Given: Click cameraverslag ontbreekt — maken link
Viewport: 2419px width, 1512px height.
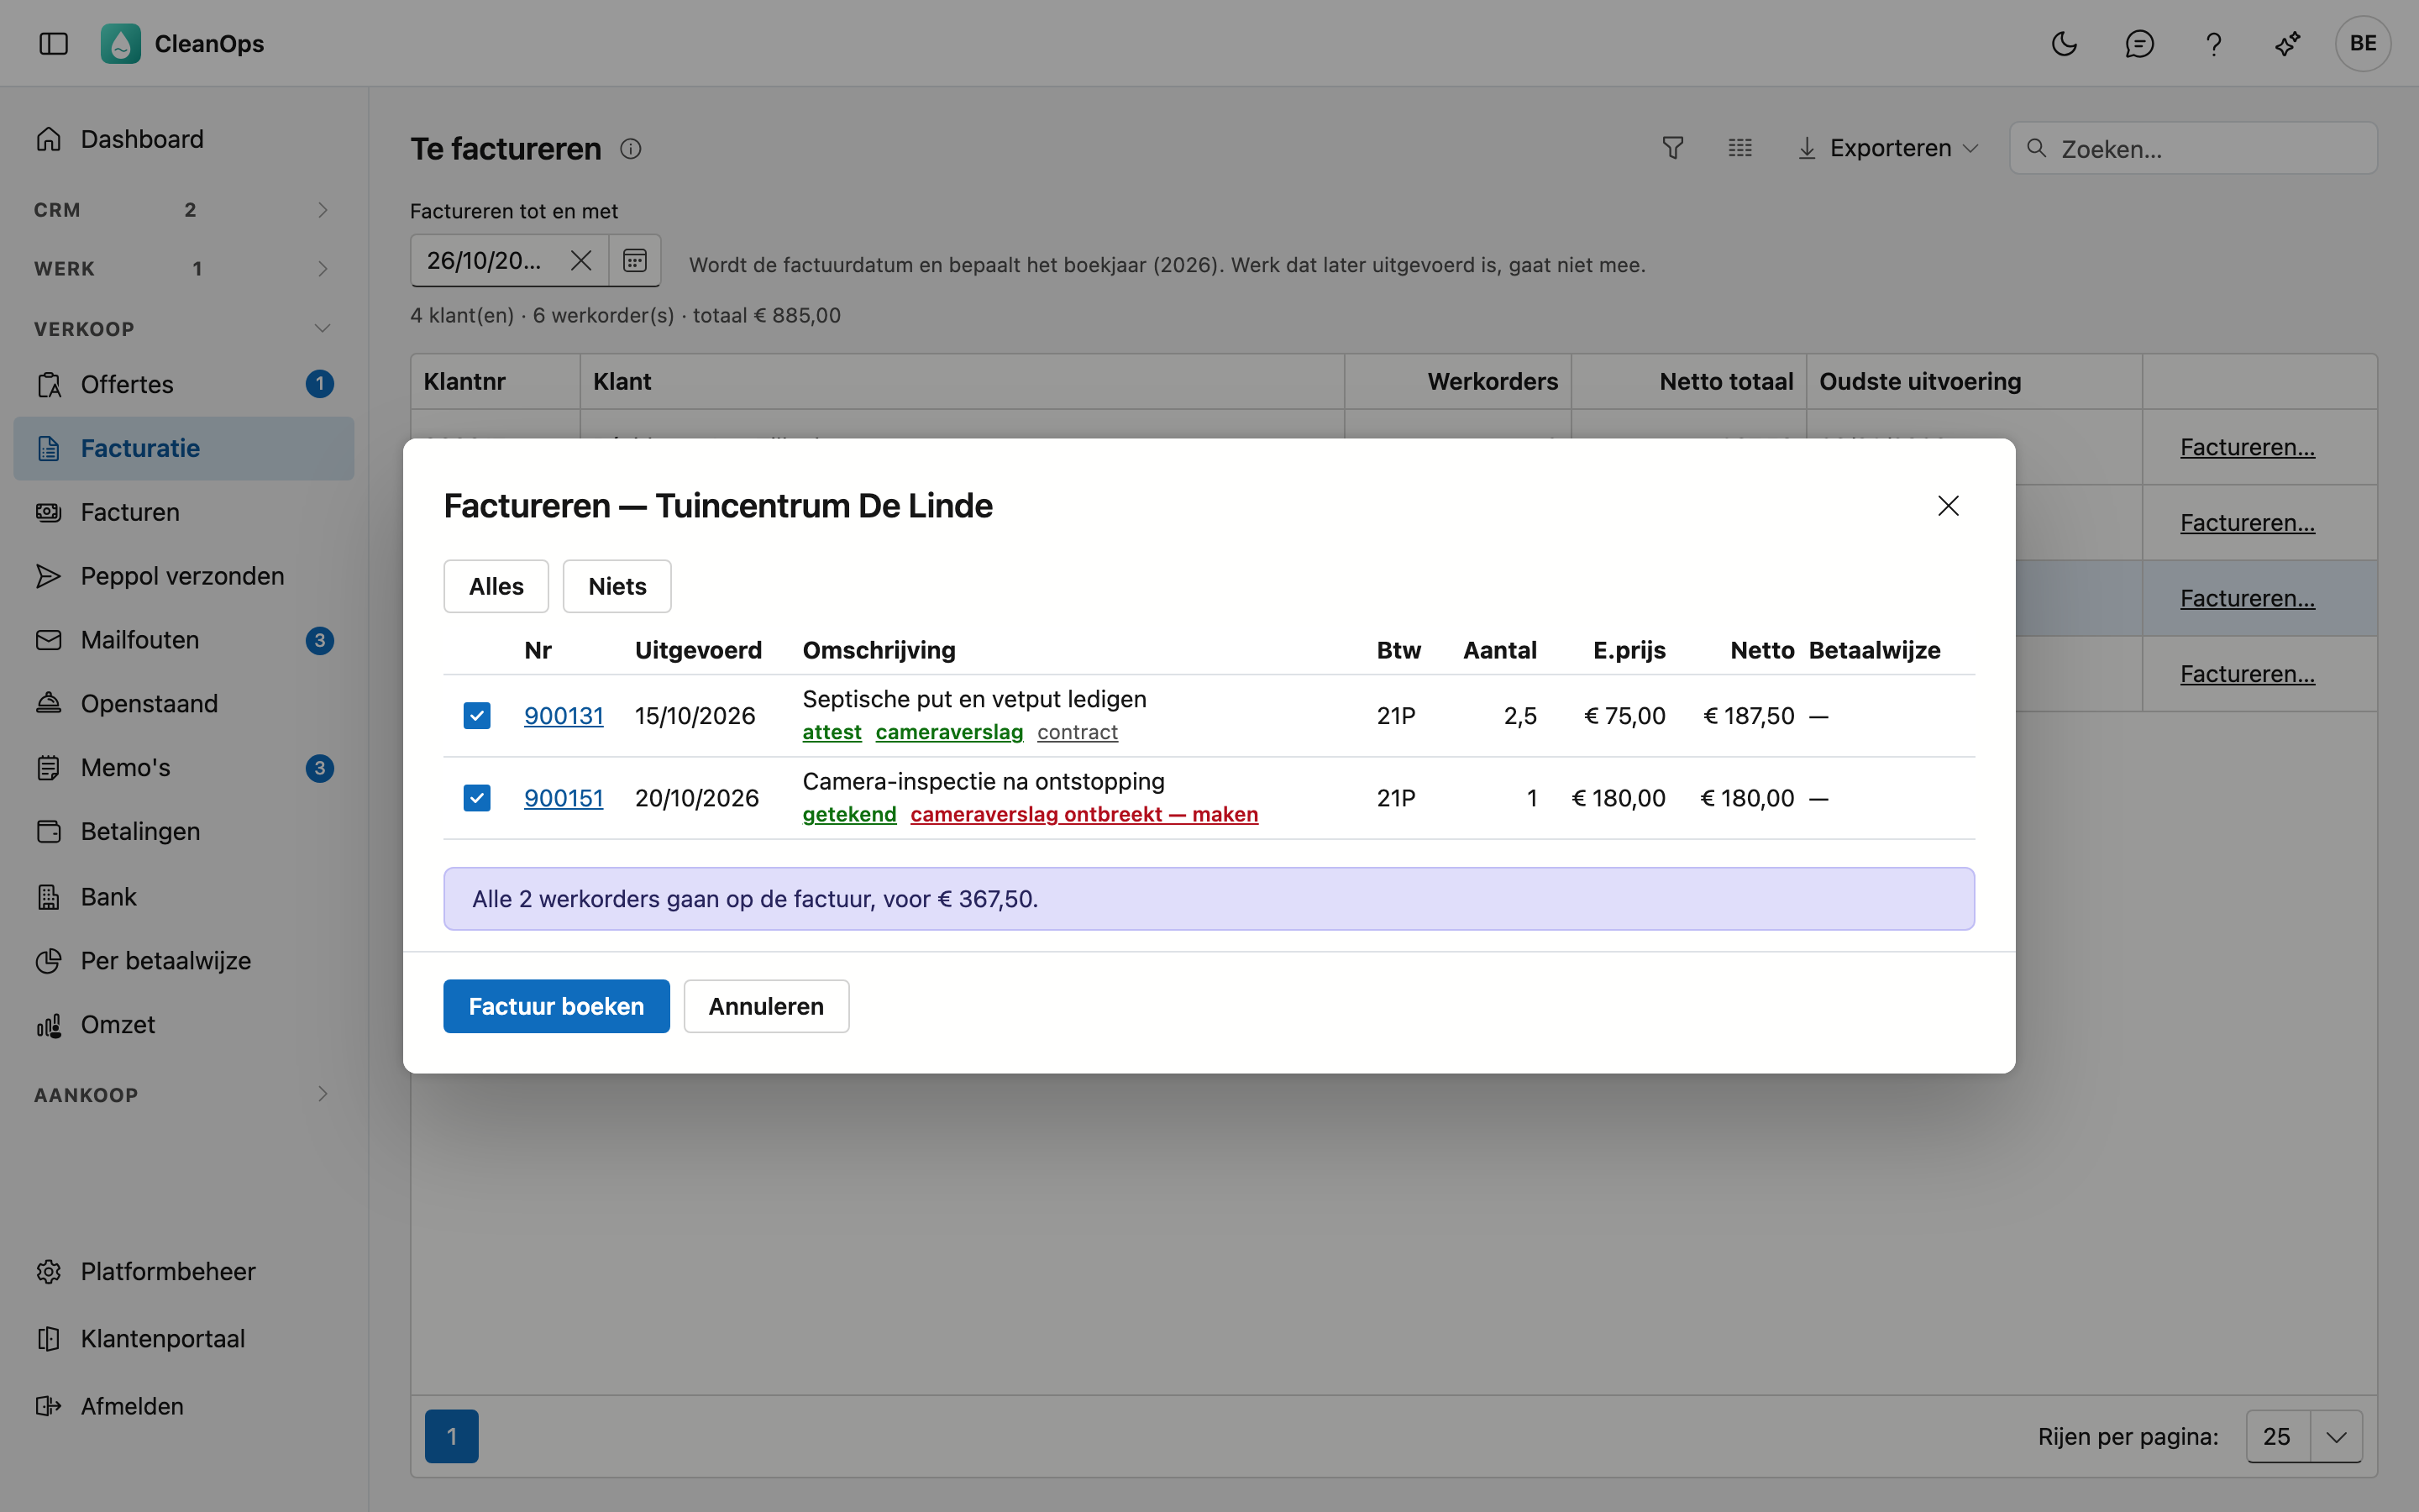Looking at the screenshot, I should pos(1084,814).
